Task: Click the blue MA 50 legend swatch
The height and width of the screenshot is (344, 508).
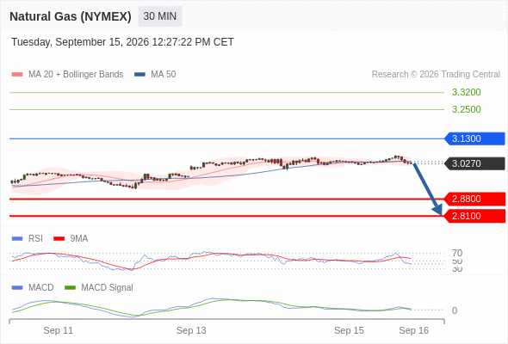Action: (139, 75)
